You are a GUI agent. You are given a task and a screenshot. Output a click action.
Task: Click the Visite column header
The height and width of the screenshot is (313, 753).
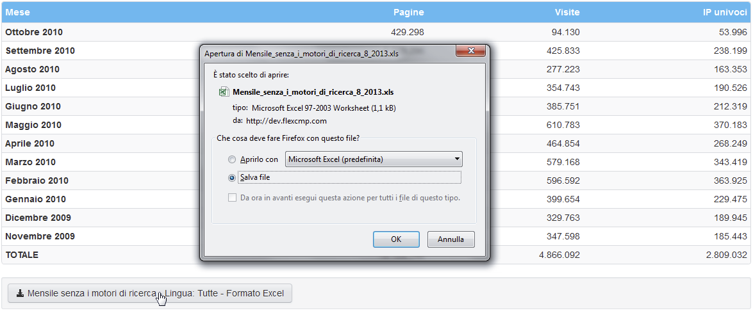pos(567,12)
